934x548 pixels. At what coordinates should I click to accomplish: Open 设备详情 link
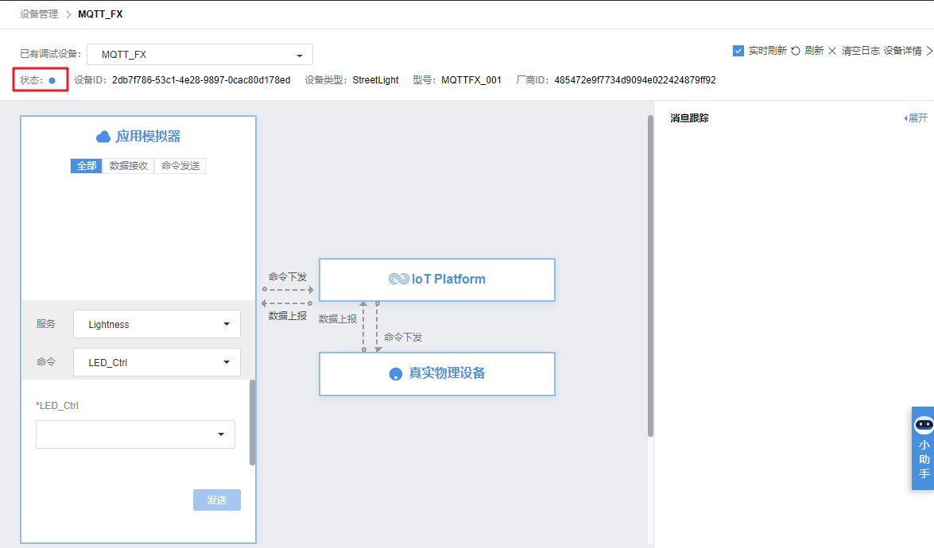point(902,51)
